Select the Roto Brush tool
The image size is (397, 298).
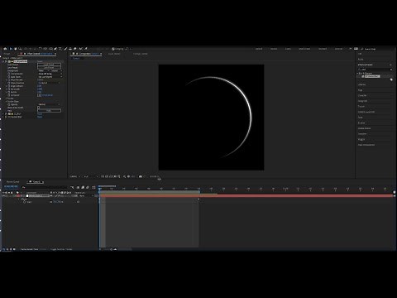(81, 49)
